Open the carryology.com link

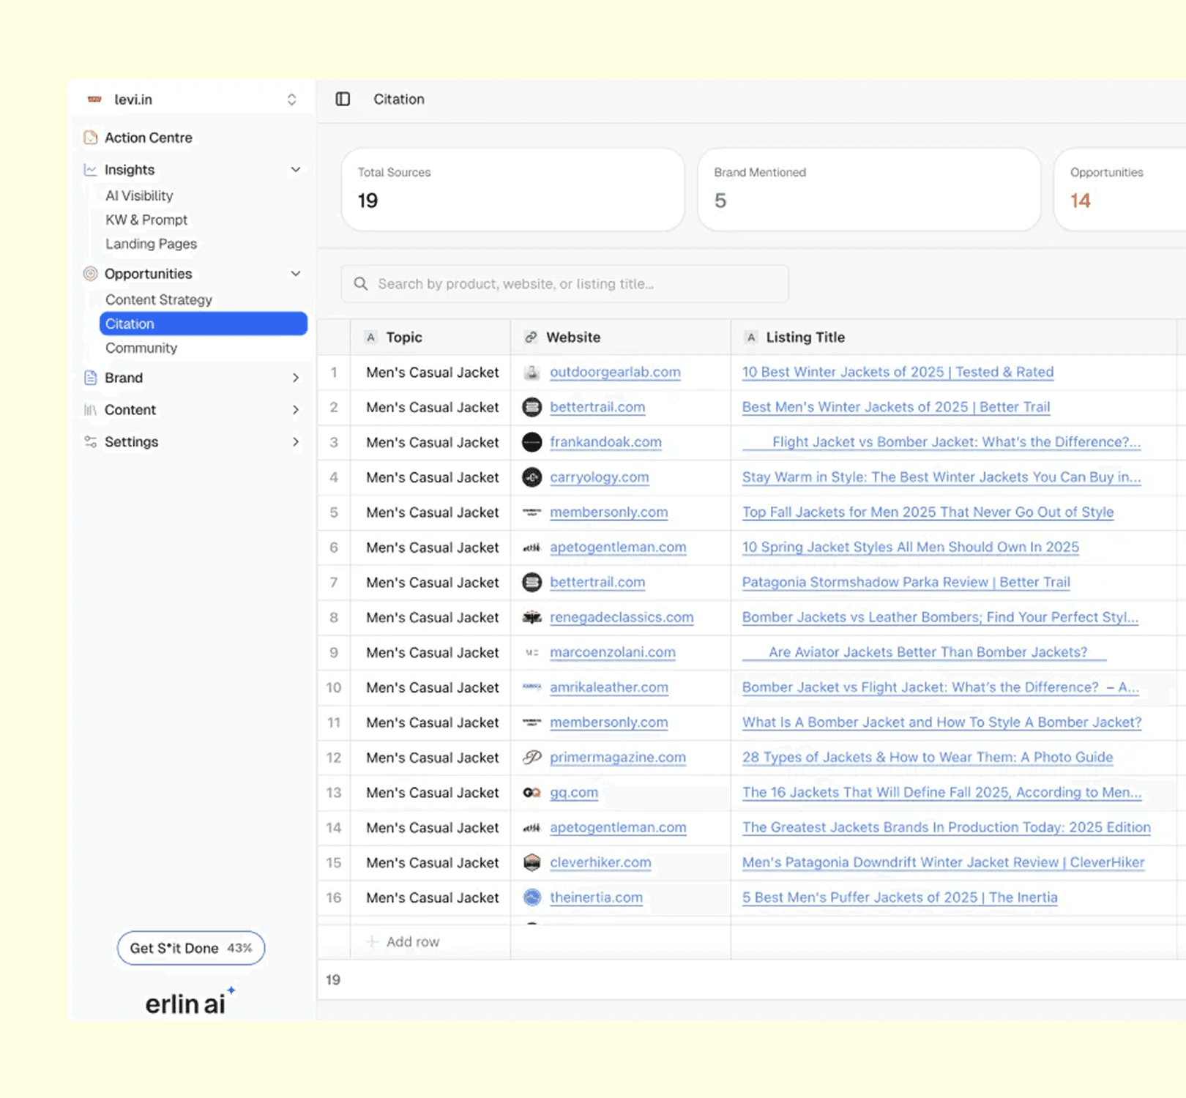[599, 477]
